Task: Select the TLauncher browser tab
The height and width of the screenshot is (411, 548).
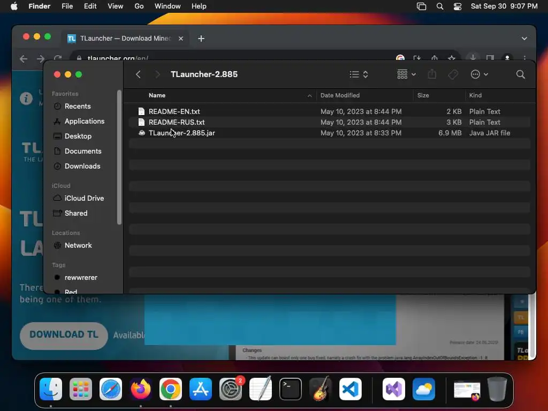Action: pos(125,39)
